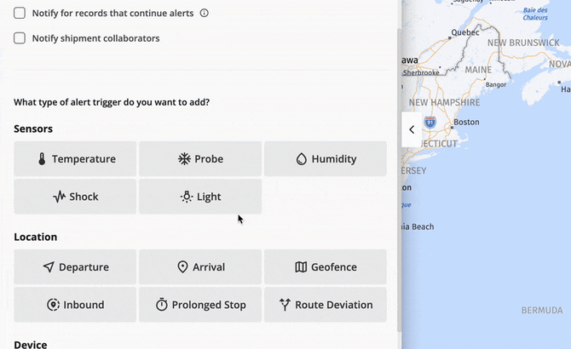Click the Route Deviation fork icon
This screenshot has width=571, height=349.
pyautogui.click(x=285, y=305)
